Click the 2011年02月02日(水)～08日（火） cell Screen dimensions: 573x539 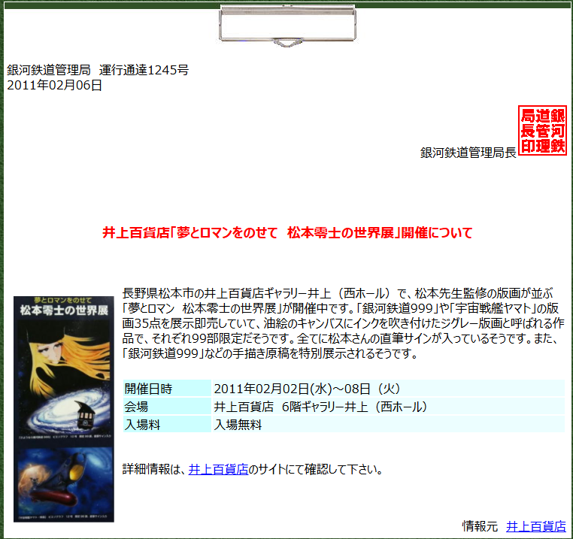pyautogui.click(x=389, y=389)
